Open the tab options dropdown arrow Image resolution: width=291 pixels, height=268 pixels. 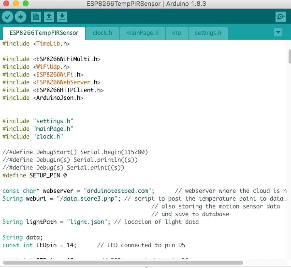point(278,32)
